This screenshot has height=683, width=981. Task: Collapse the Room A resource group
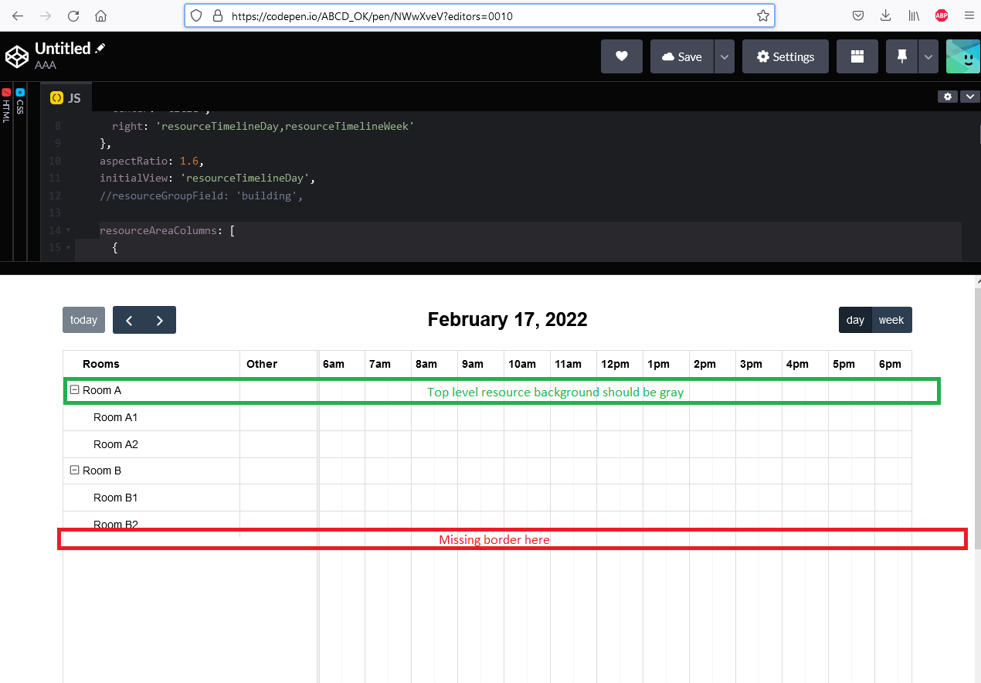point(74,390)
